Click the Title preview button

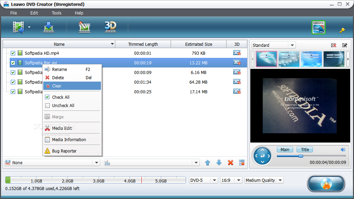305,149
